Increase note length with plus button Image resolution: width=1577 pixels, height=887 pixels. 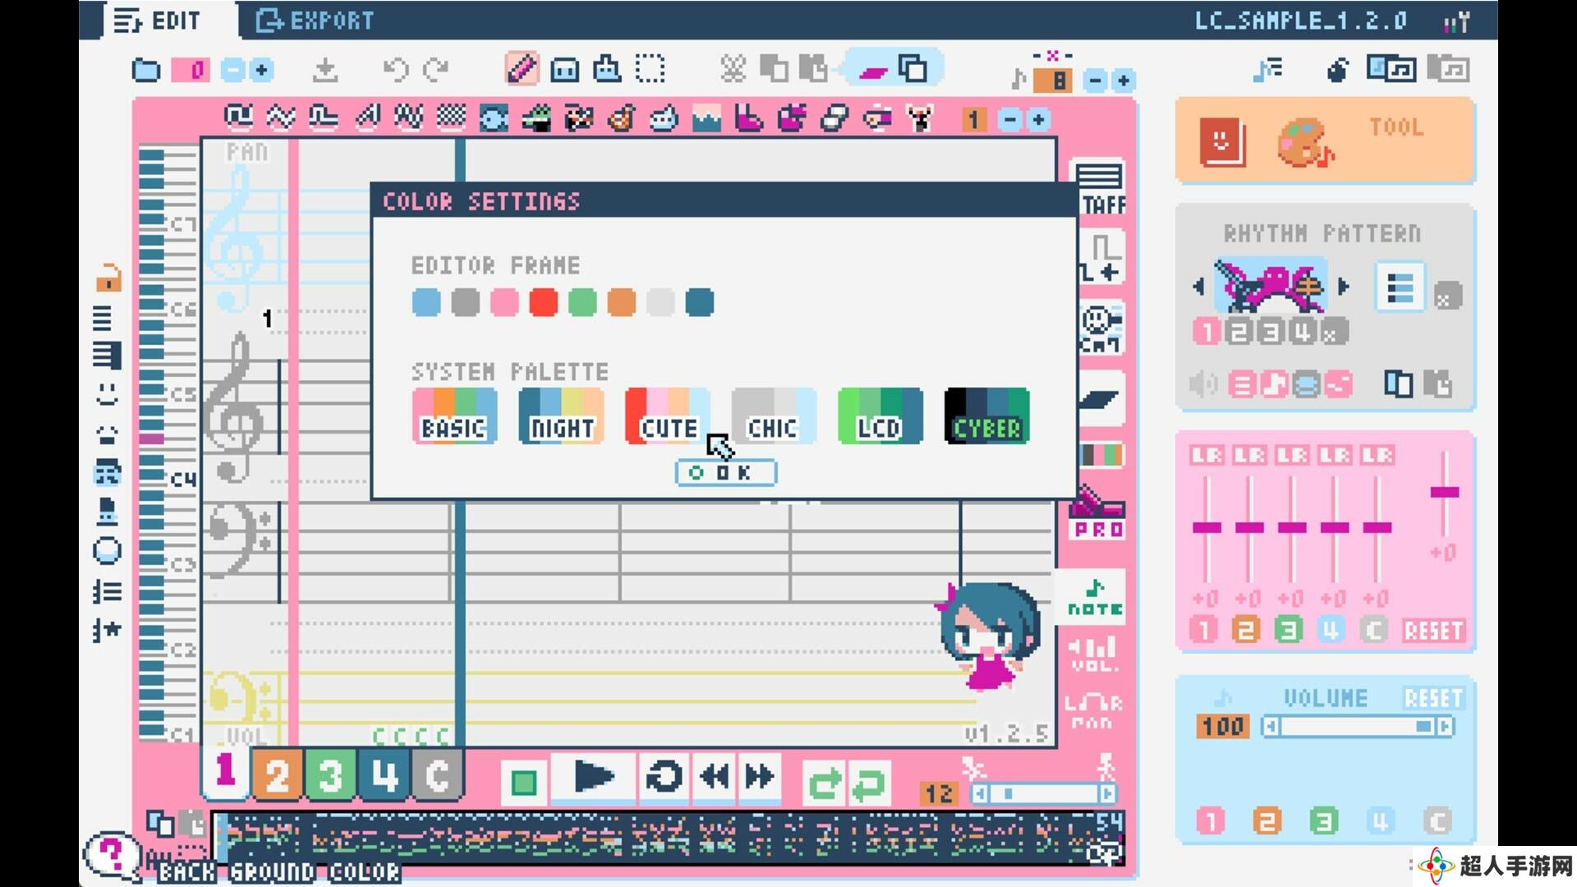tap(1124, 80)
